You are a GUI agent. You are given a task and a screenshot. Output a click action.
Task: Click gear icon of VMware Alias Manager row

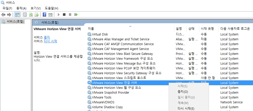point(89,39)
